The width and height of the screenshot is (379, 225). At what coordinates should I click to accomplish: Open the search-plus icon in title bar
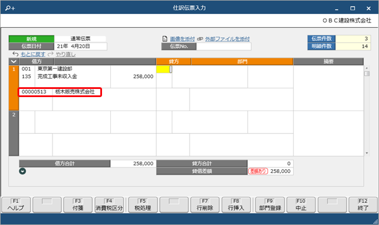point(10,8)
